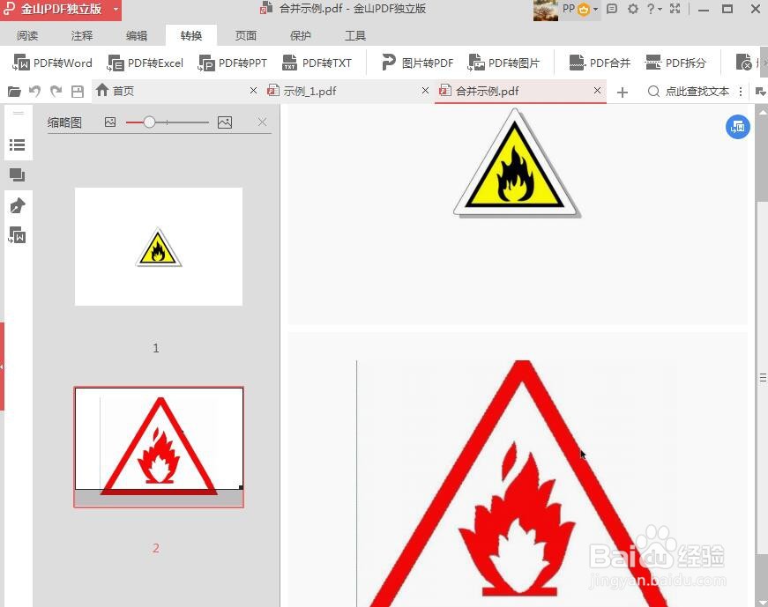Switch to the 转换 ribbon tab

coord(191,36)
